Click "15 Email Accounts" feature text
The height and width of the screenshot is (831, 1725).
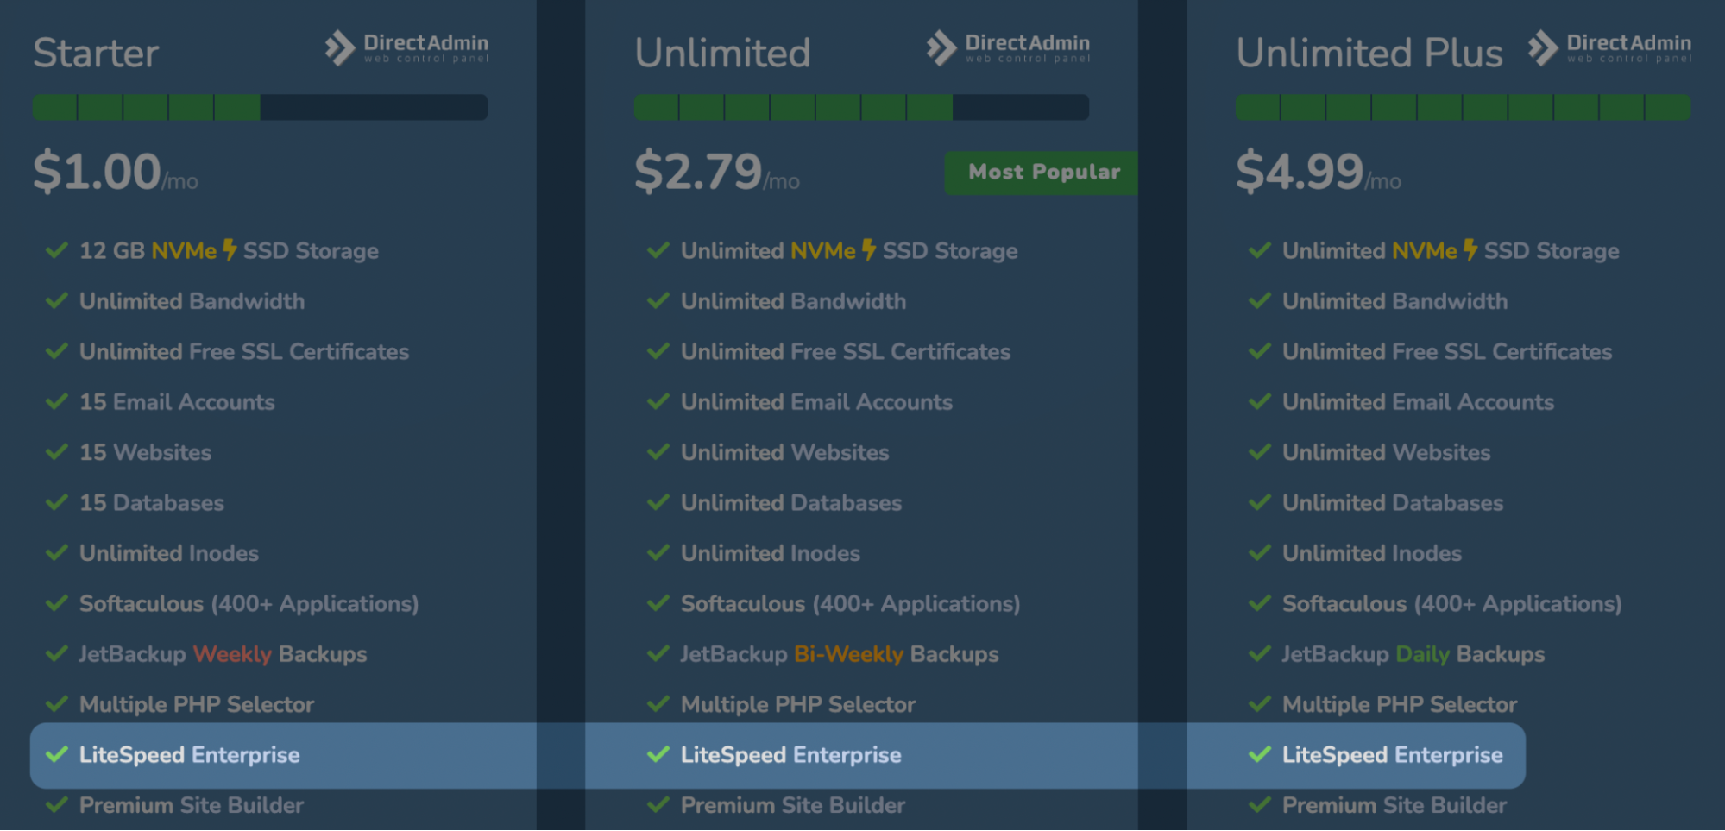click(177, 402)
